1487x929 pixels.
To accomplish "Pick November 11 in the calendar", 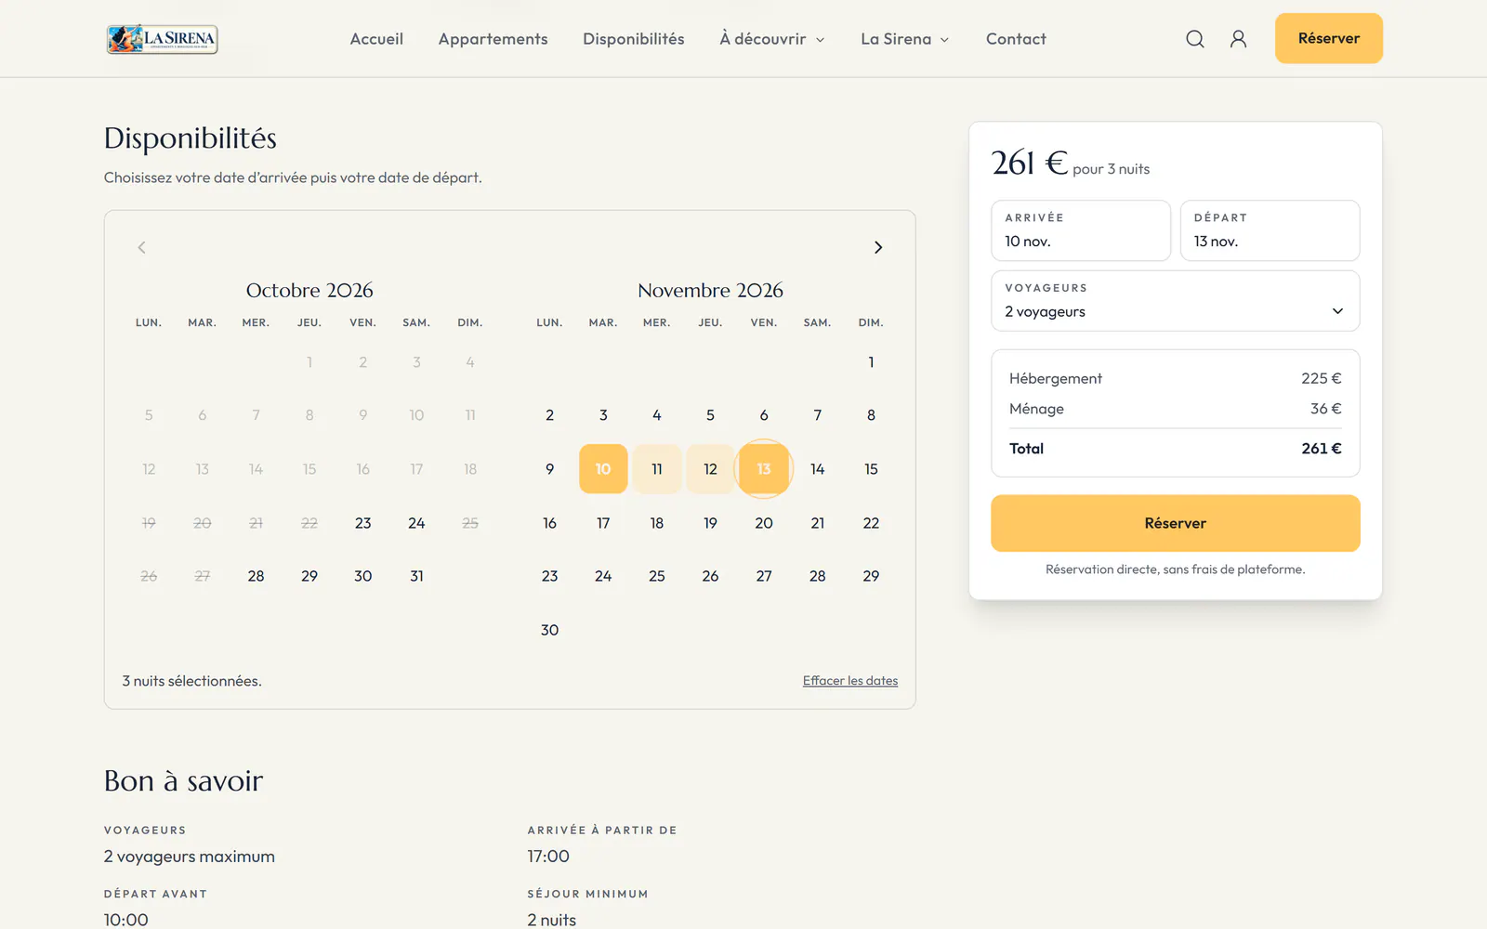I will click(x=657, y=469).
